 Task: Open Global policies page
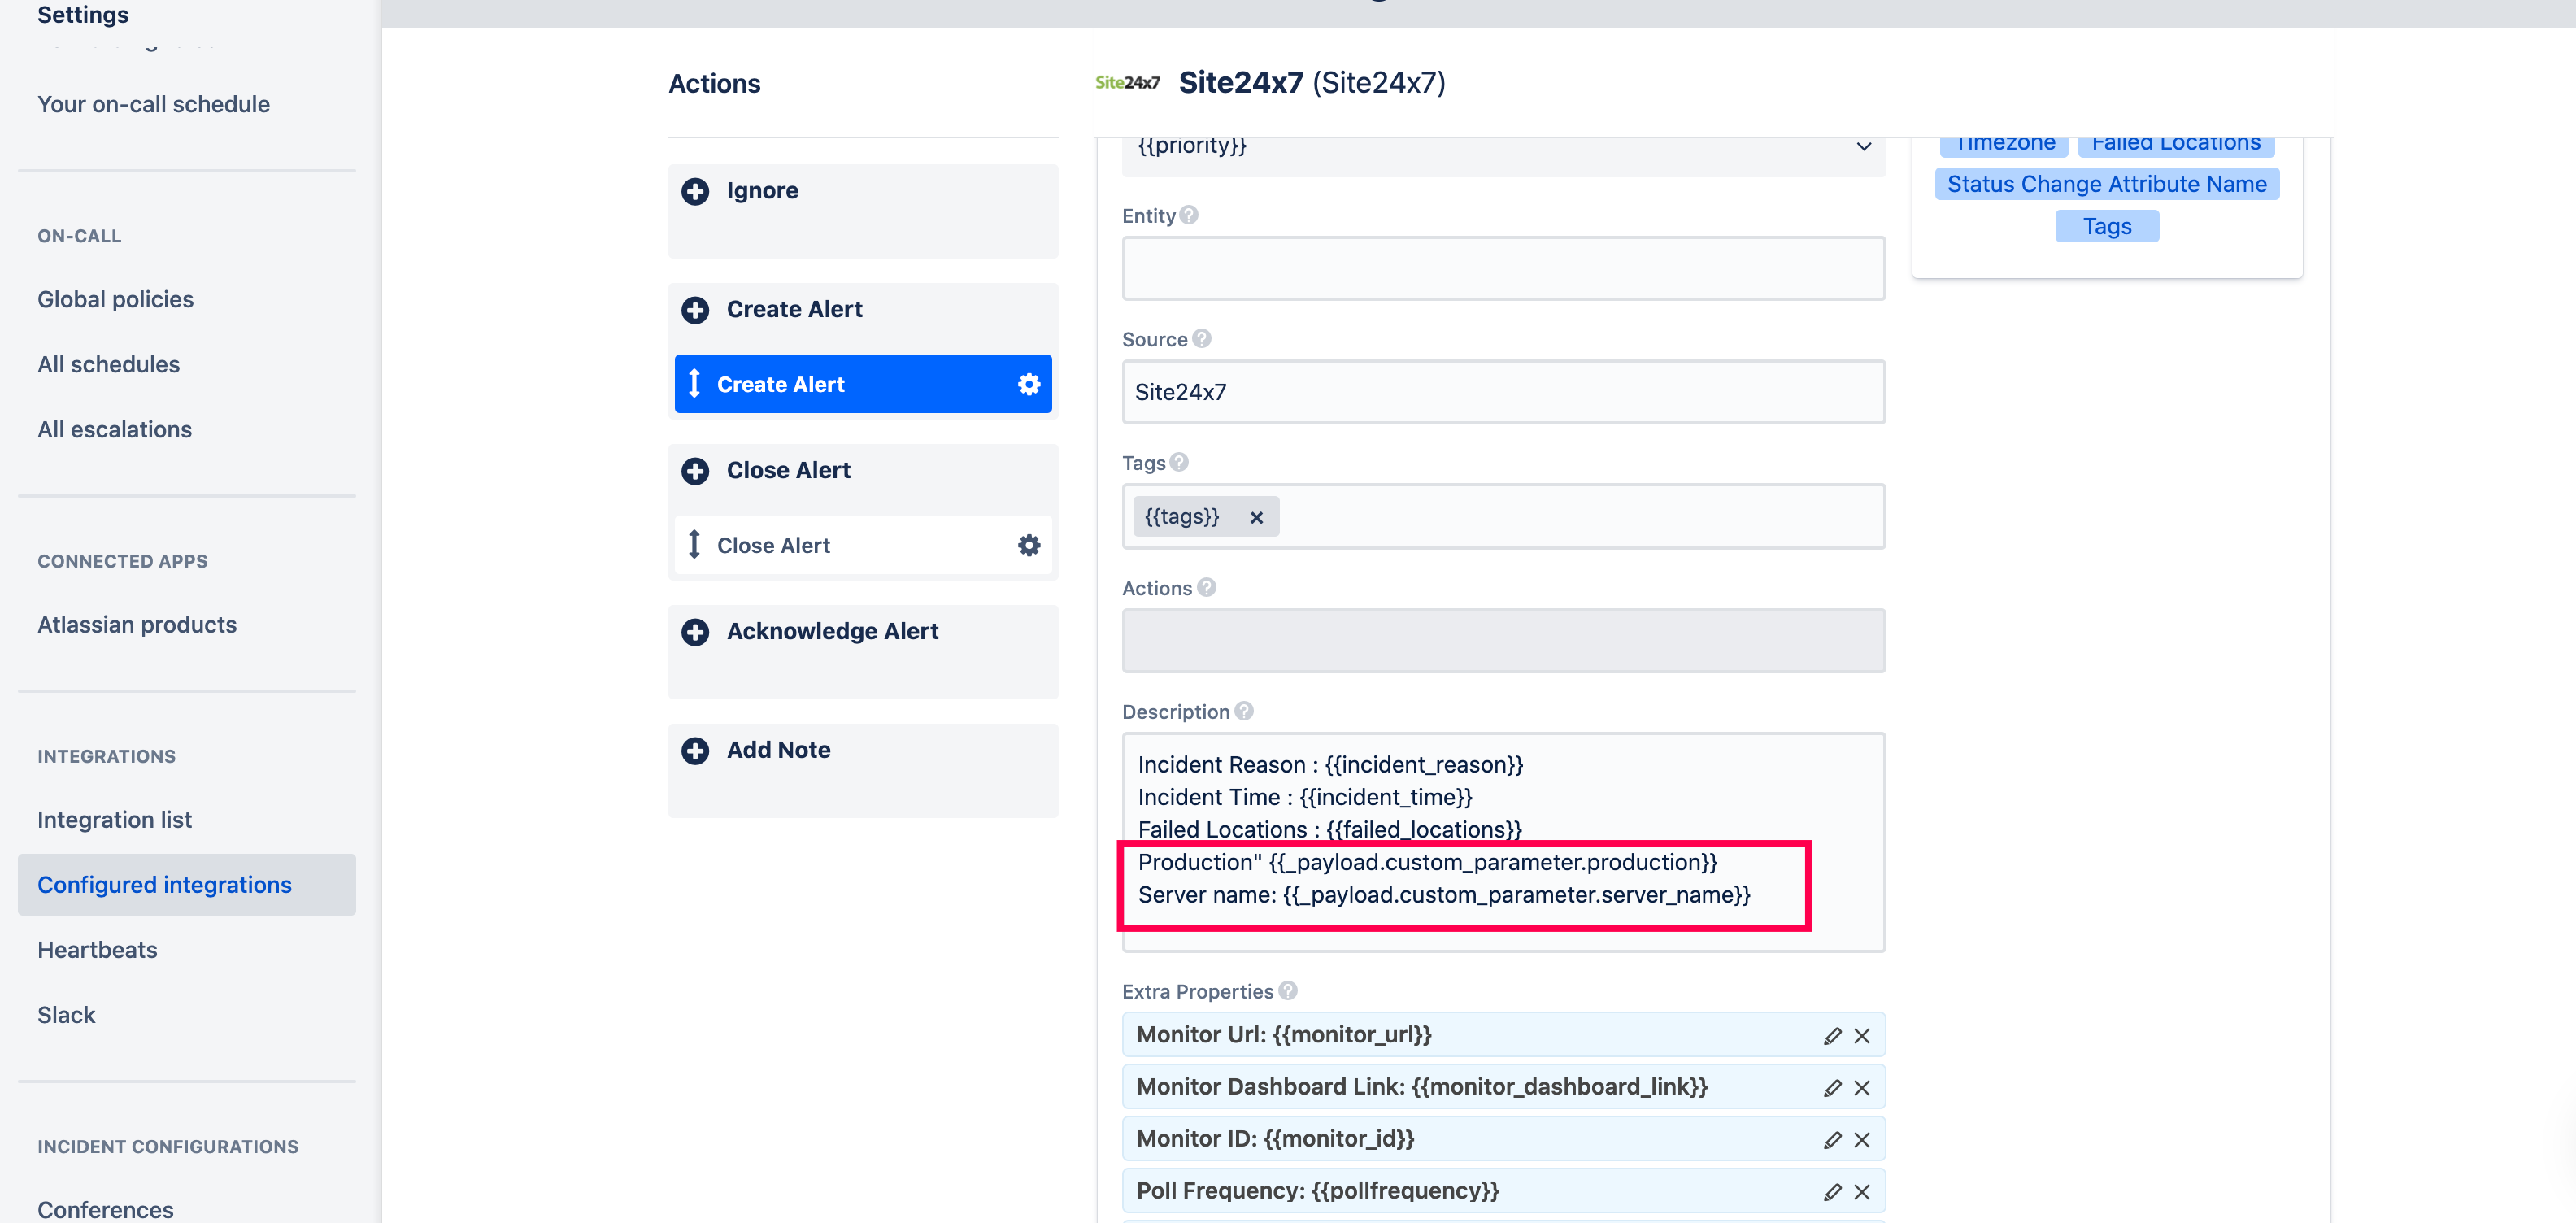pyautogui.click(x=116, y=300)
